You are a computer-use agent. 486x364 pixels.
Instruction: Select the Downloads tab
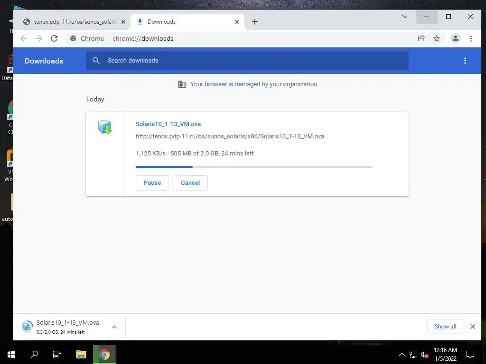[x=187, y=22]
